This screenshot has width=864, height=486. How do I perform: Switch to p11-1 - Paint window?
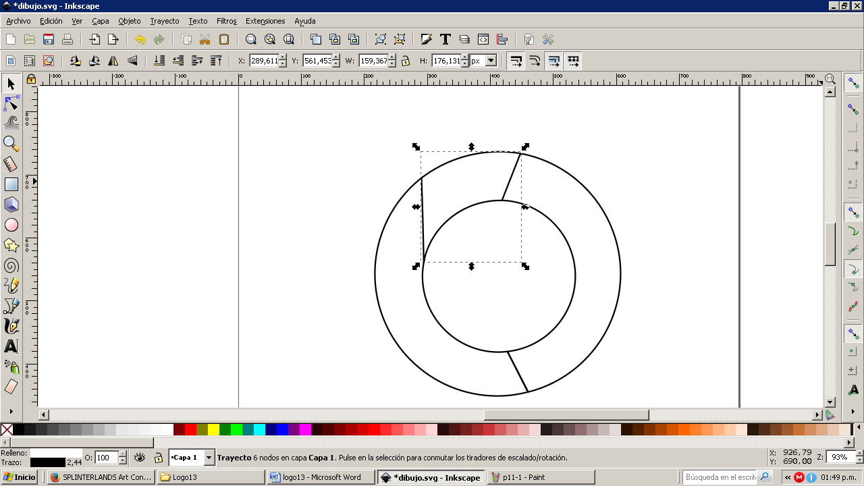[x=541, y=477]
